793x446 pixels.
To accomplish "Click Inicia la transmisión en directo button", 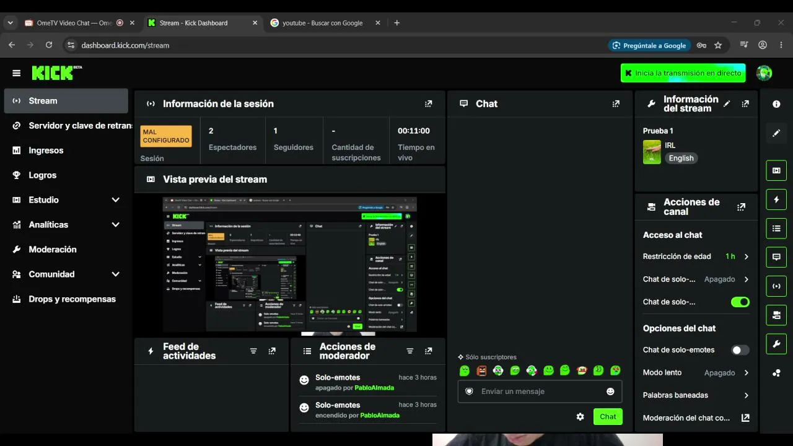I will (x=683, y=73).
